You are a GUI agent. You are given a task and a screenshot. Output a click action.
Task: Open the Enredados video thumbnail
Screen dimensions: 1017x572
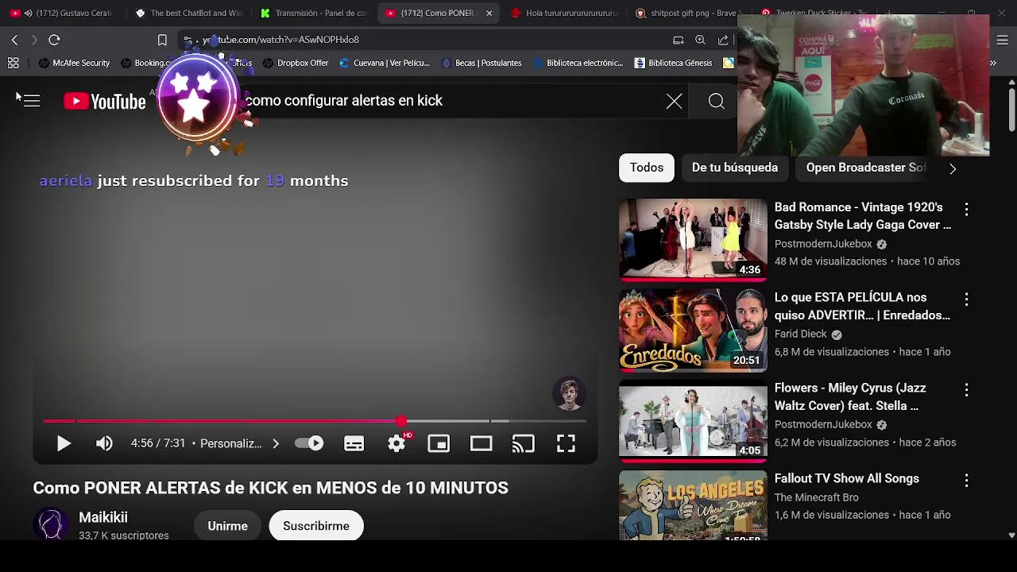tap(693, 330)
